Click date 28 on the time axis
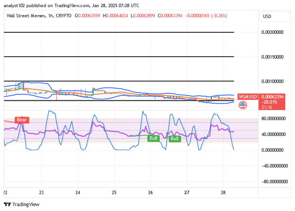Viewport: 295px width, 211px height. pos(223,193)
